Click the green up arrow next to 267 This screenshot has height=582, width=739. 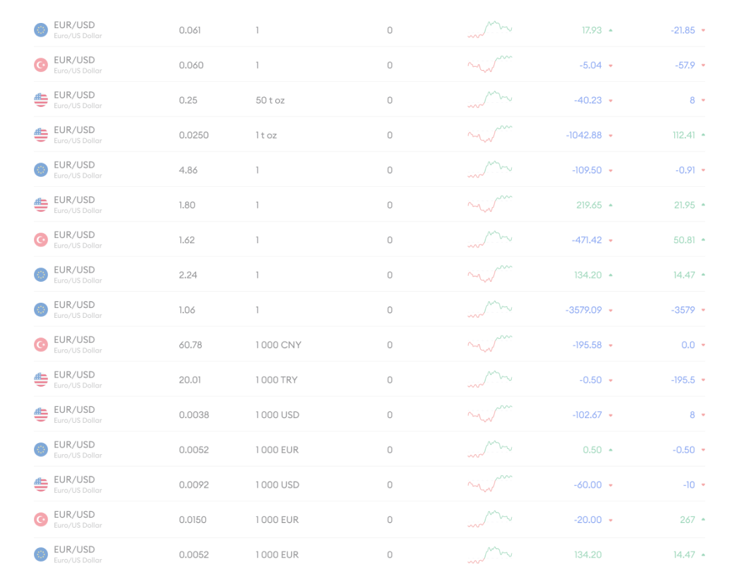pyautogui.click(x=703, y=520)
